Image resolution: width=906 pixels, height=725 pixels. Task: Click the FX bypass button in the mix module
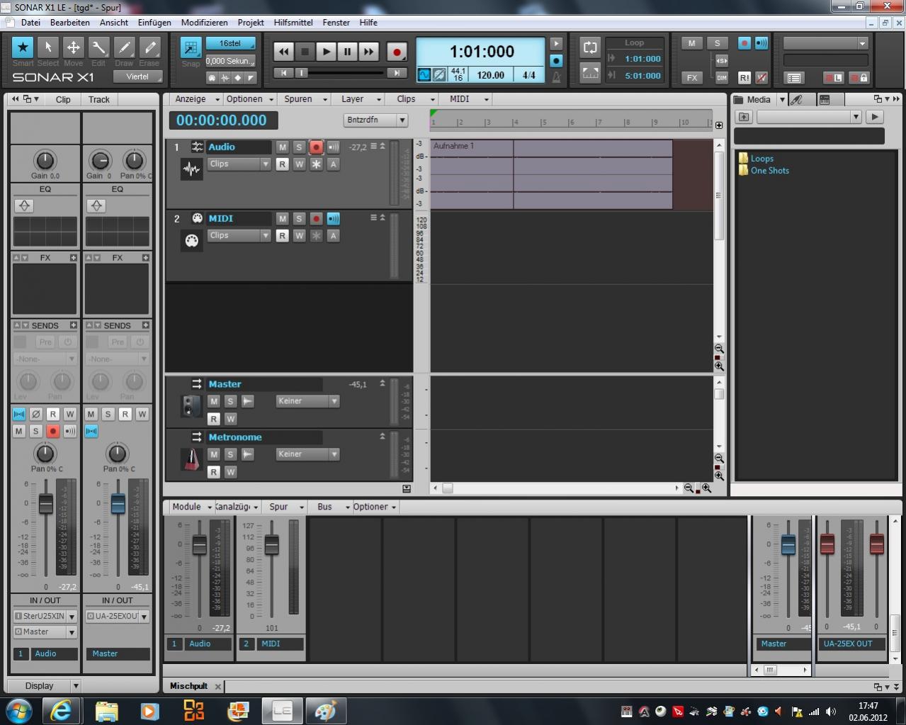692,77
